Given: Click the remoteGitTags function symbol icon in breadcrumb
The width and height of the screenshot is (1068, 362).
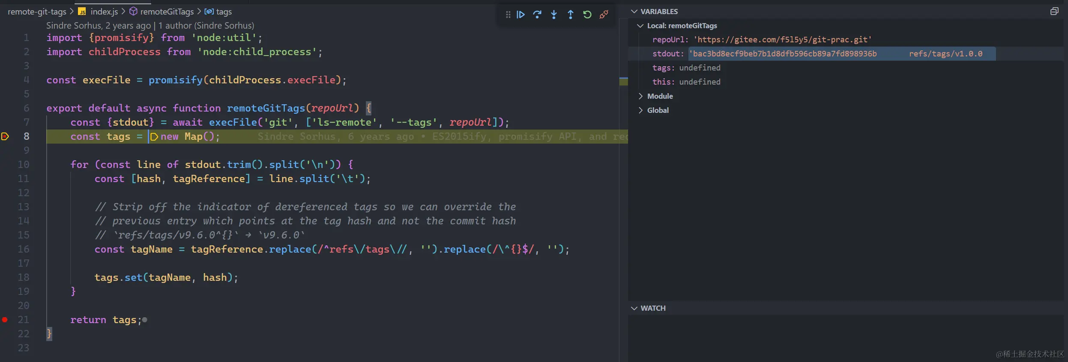Looking at the screenshot, I should (133, 12).
